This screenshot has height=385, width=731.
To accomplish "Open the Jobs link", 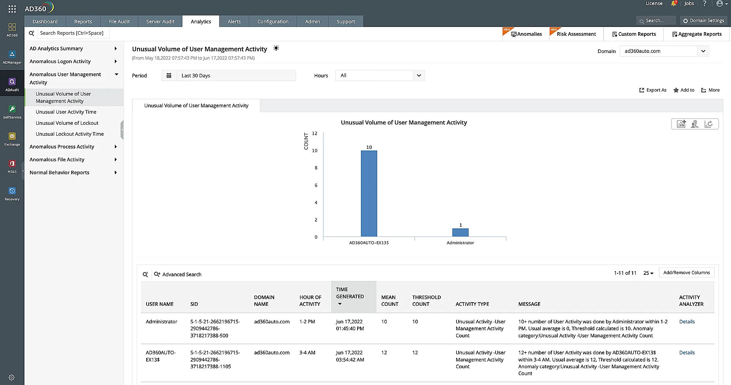I will (689, 3).
